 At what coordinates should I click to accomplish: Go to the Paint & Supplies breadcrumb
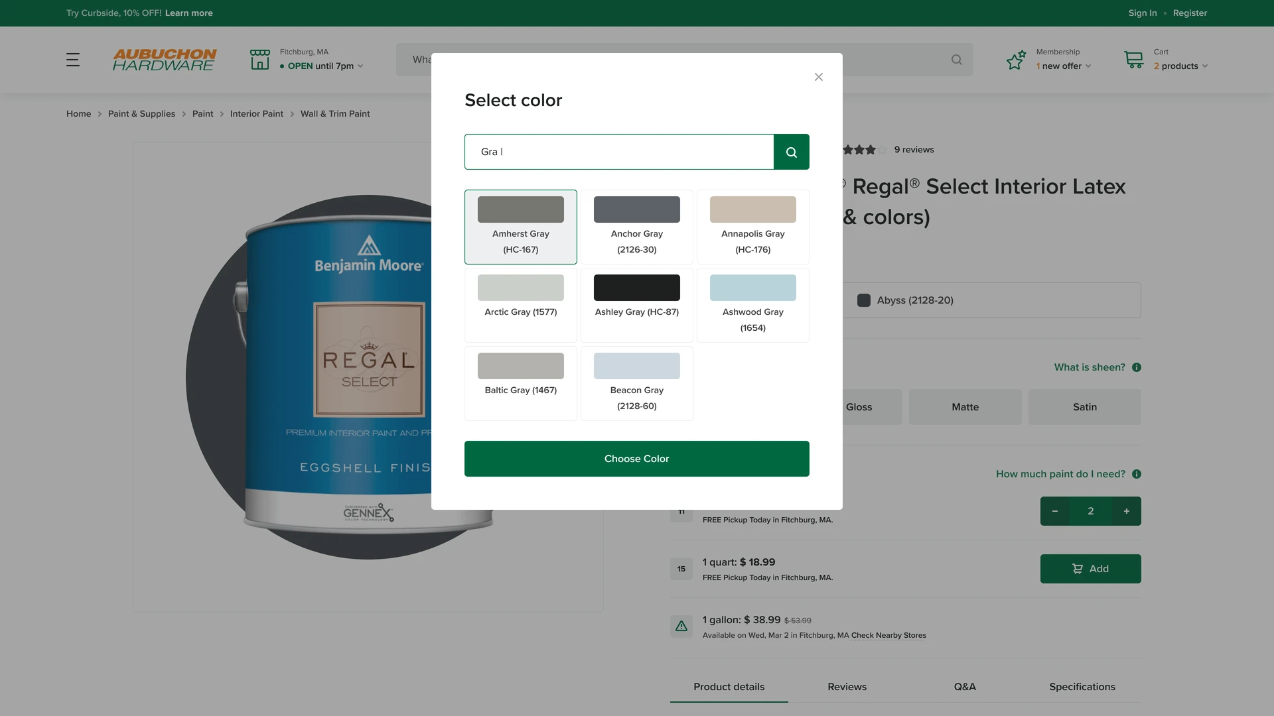[x=142, y=114]
